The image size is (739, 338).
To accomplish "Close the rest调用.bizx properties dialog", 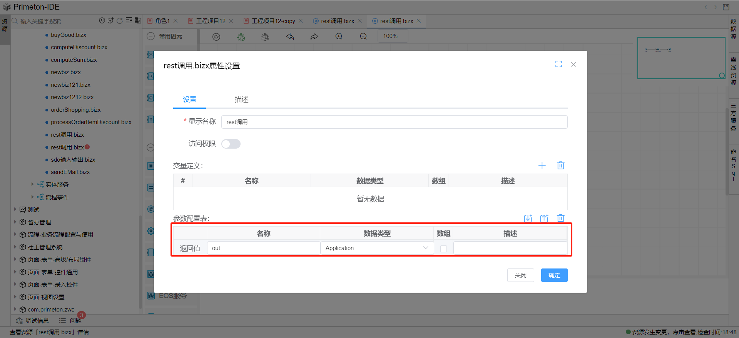I will 573,64.
